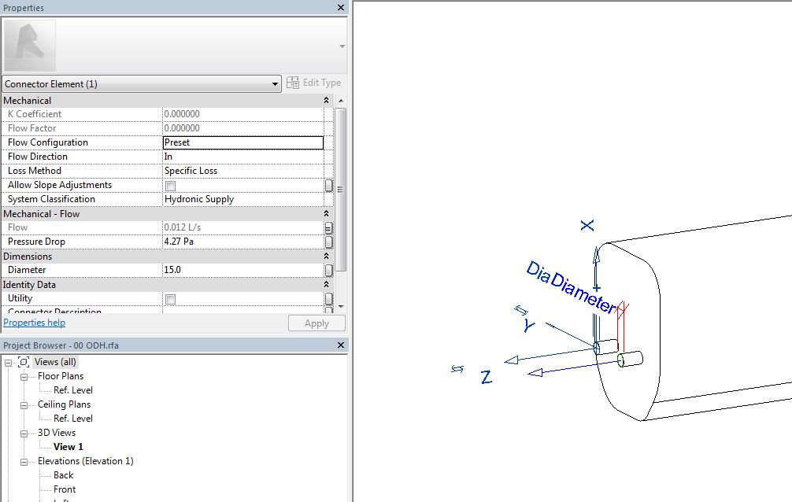Click the Views (all) icon in Project Browser
The height and width of the screenshot is (502, 792).
[24, 361]
